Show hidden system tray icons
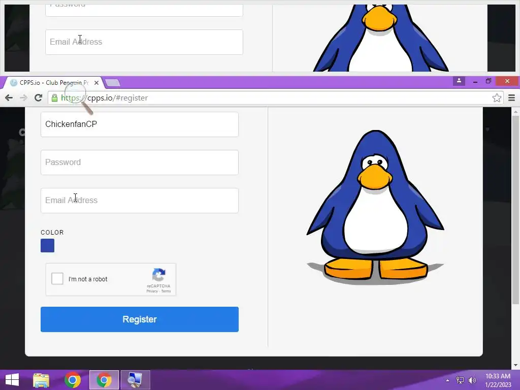The height and width of the screenshot is (390, 520). pos(447,380)
